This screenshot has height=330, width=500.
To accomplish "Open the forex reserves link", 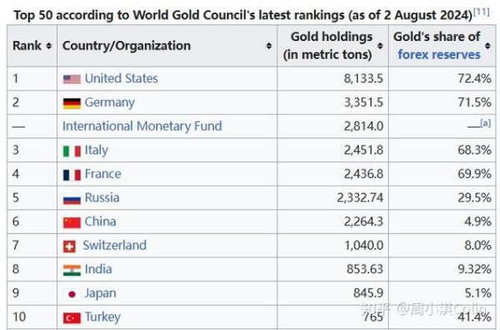I will point(439,54).
